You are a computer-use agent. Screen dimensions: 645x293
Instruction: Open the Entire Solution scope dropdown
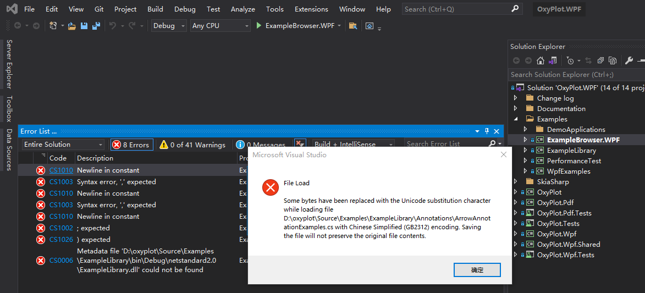(x=63, y=145)
